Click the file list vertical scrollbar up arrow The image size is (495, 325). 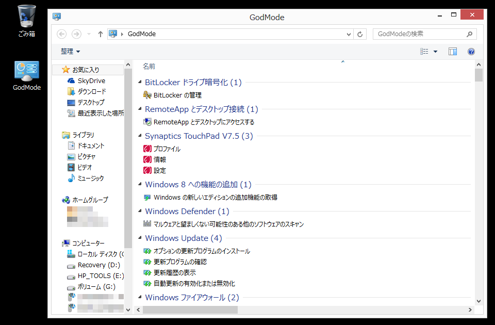coord(479,64)
